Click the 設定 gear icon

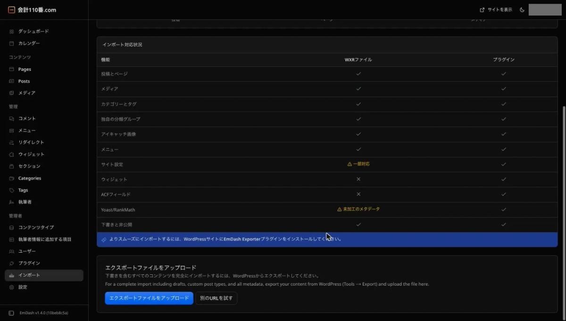(12, 287)
